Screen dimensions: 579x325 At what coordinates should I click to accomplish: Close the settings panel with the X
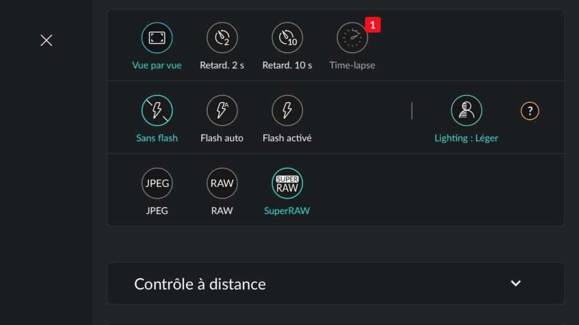coord(46,40)
